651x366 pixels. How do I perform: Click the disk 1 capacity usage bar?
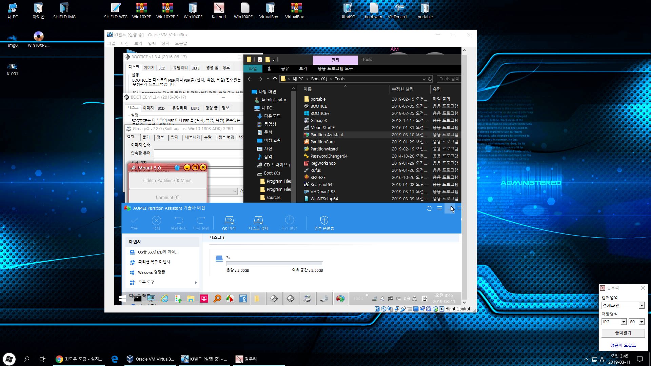274,264
